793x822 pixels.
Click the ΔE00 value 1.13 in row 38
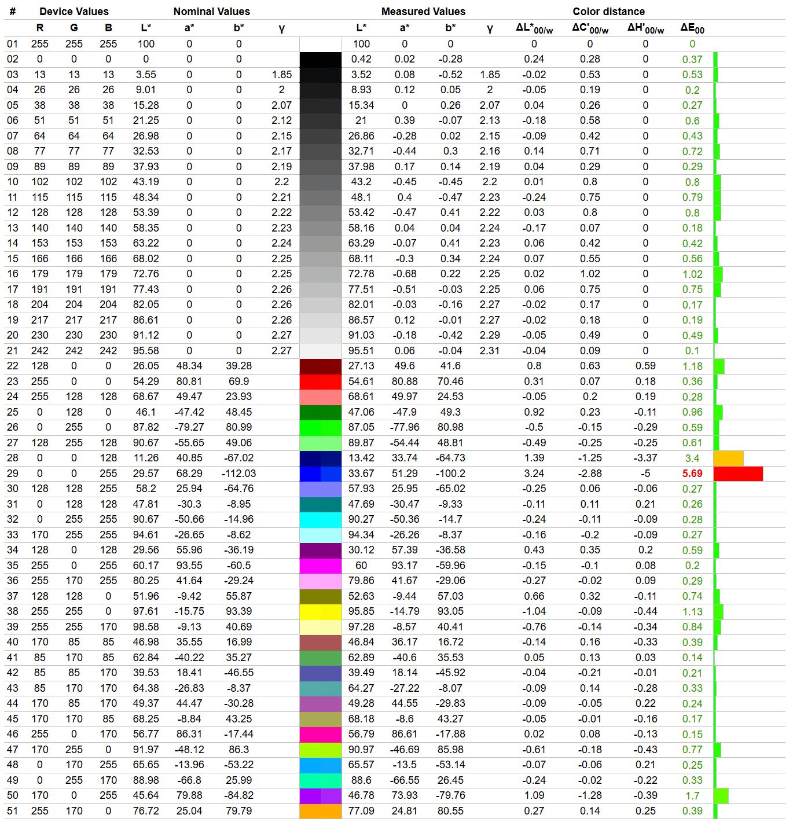click(x=692, y=611)
